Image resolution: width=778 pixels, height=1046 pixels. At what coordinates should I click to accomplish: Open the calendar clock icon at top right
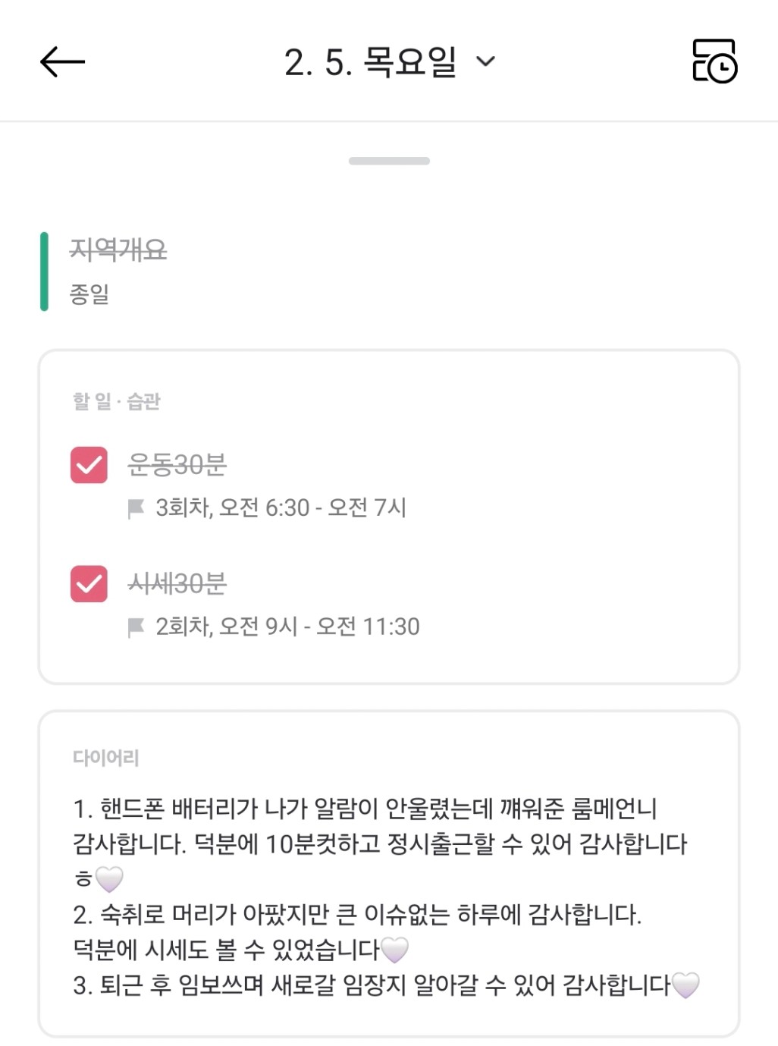[714, 61]
